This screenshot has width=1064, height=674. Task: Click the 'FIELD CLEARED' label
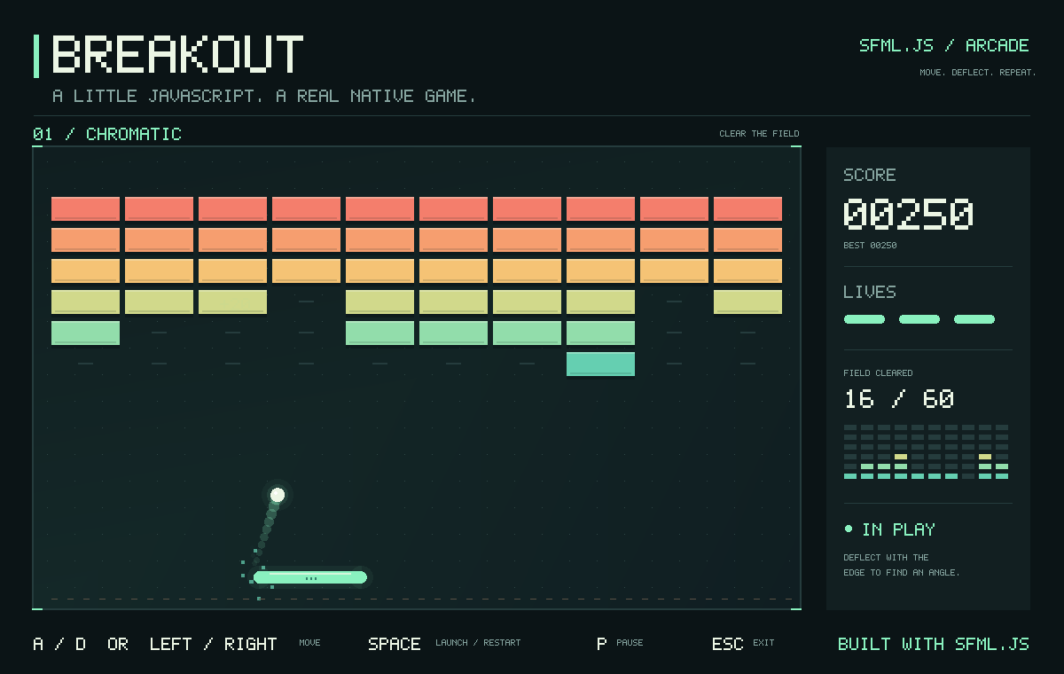878,373
